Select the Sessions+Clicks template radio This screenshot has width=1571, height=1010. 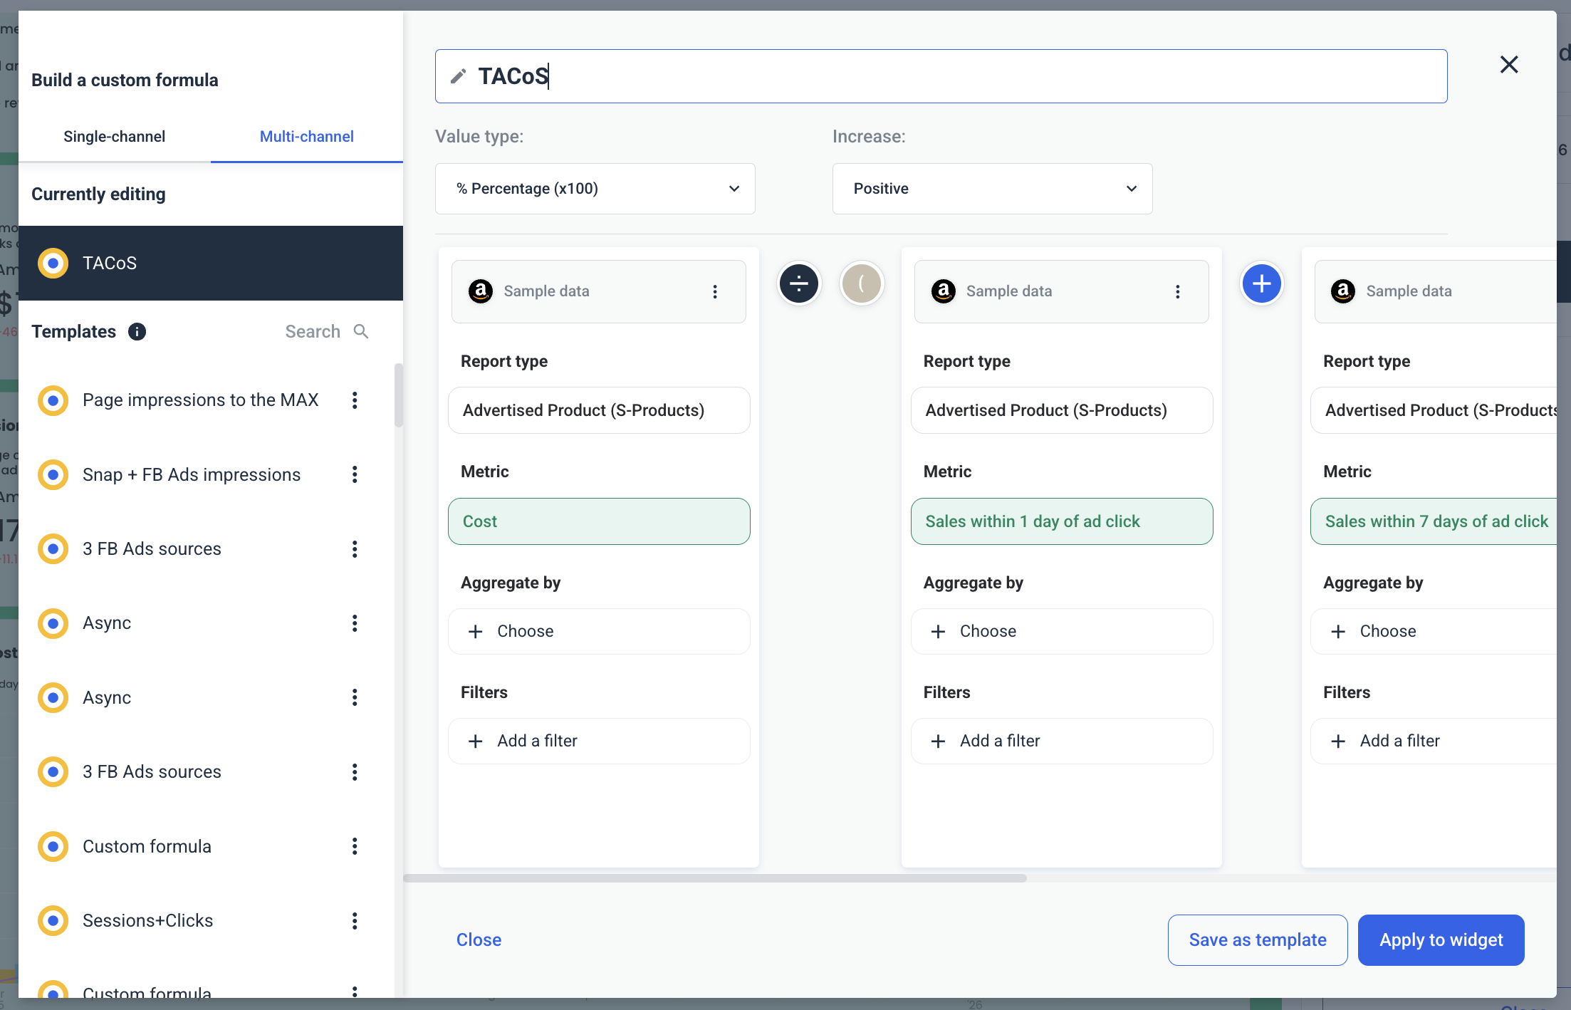coord(53,921)
